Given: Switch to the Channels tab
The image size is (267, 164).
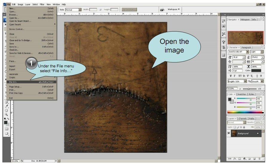Looking at the screenshot, I should (x=242, y=118).
